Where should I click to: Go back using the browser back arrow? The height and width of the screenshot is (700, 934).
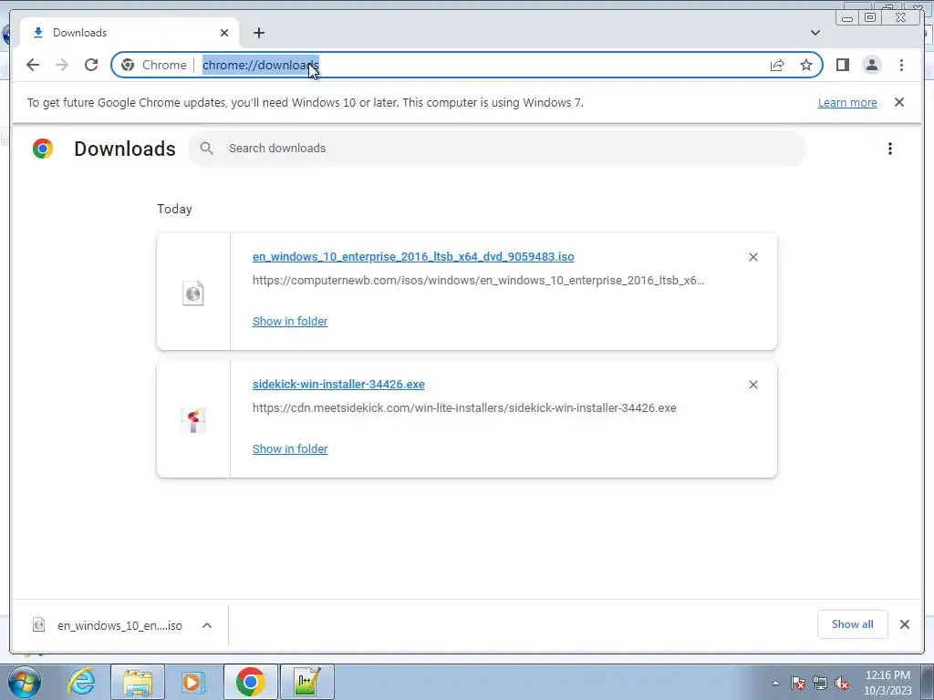click(33, 65)
